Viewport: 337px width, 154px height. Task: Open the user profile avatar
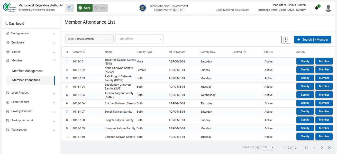click(x=328, y=8)
